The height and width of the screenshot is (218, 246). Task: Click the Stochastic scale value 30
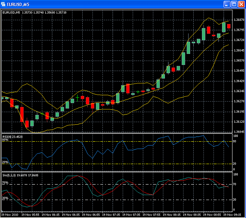[x=235, y=200]
